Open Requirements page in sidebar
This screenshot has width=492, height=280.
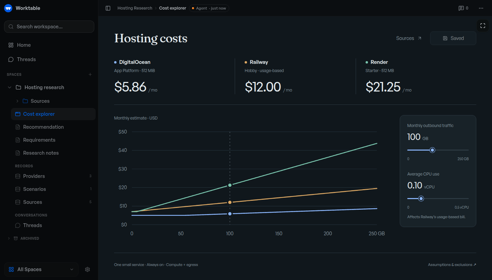pyautogui.click(x=53, y=140)
